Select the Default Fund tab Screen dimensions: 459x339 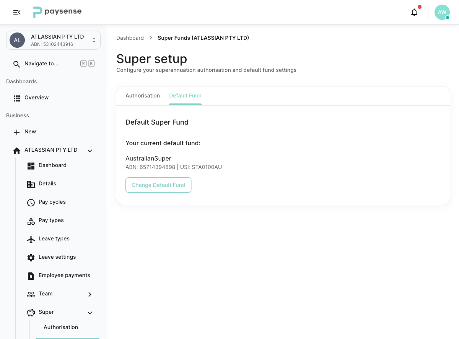pos(185,96)
